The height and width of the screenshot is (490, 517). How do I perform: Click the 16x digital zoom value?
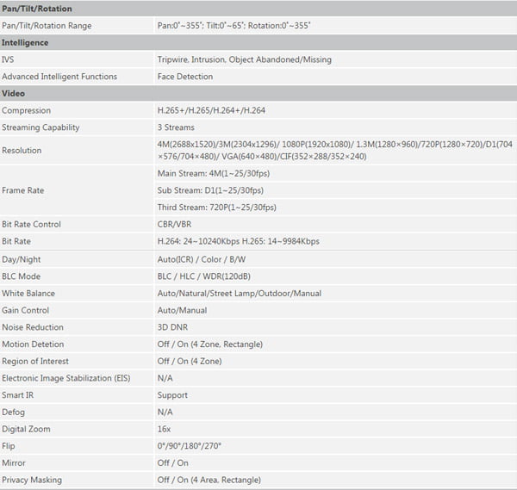pyautogui.click(x=164, y=429)
